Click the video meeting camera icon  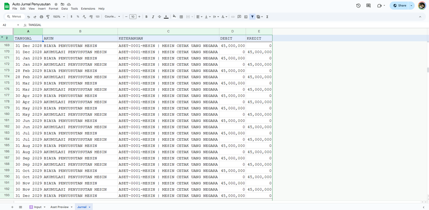(380, 6)
